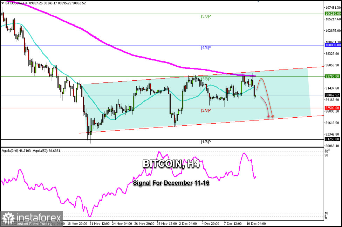Click the 87500.00 price level label
This screenshot has height=227, width=342.
[333, 108]
